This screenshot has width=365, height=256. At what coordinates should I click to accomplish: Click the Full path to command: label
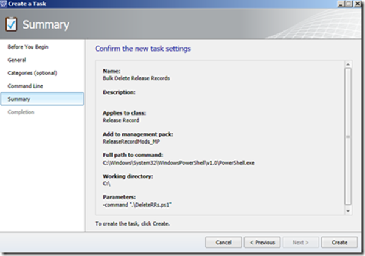pos(133,155)
